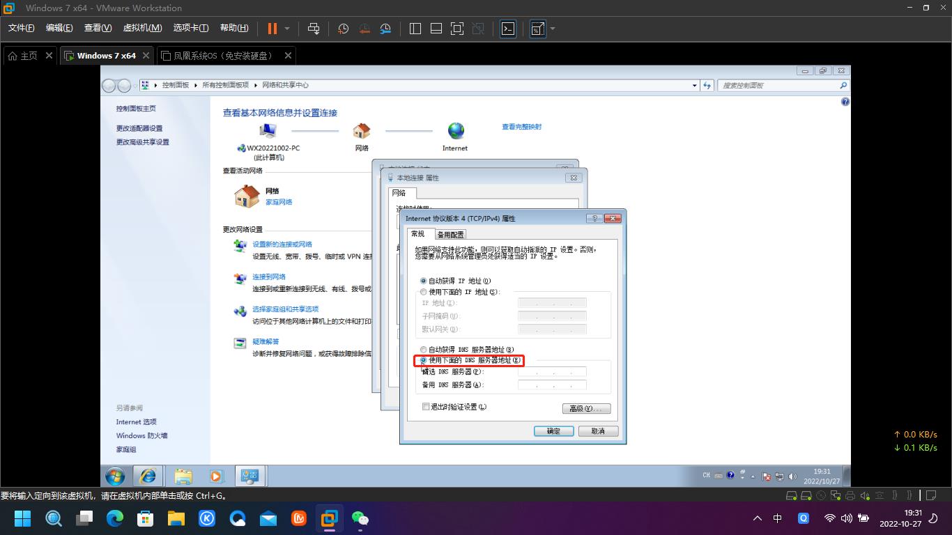Click the free stretch display icon
Image resolution: width=952 pixels, height=535 pixels.
coord(537,29)
